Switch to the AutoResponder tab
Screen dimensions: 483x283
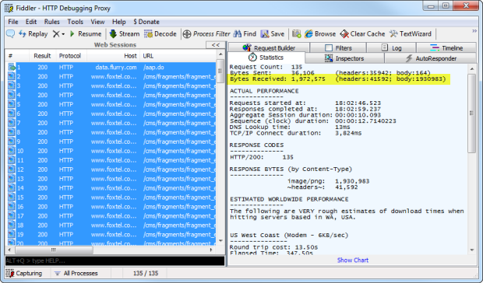431,58
